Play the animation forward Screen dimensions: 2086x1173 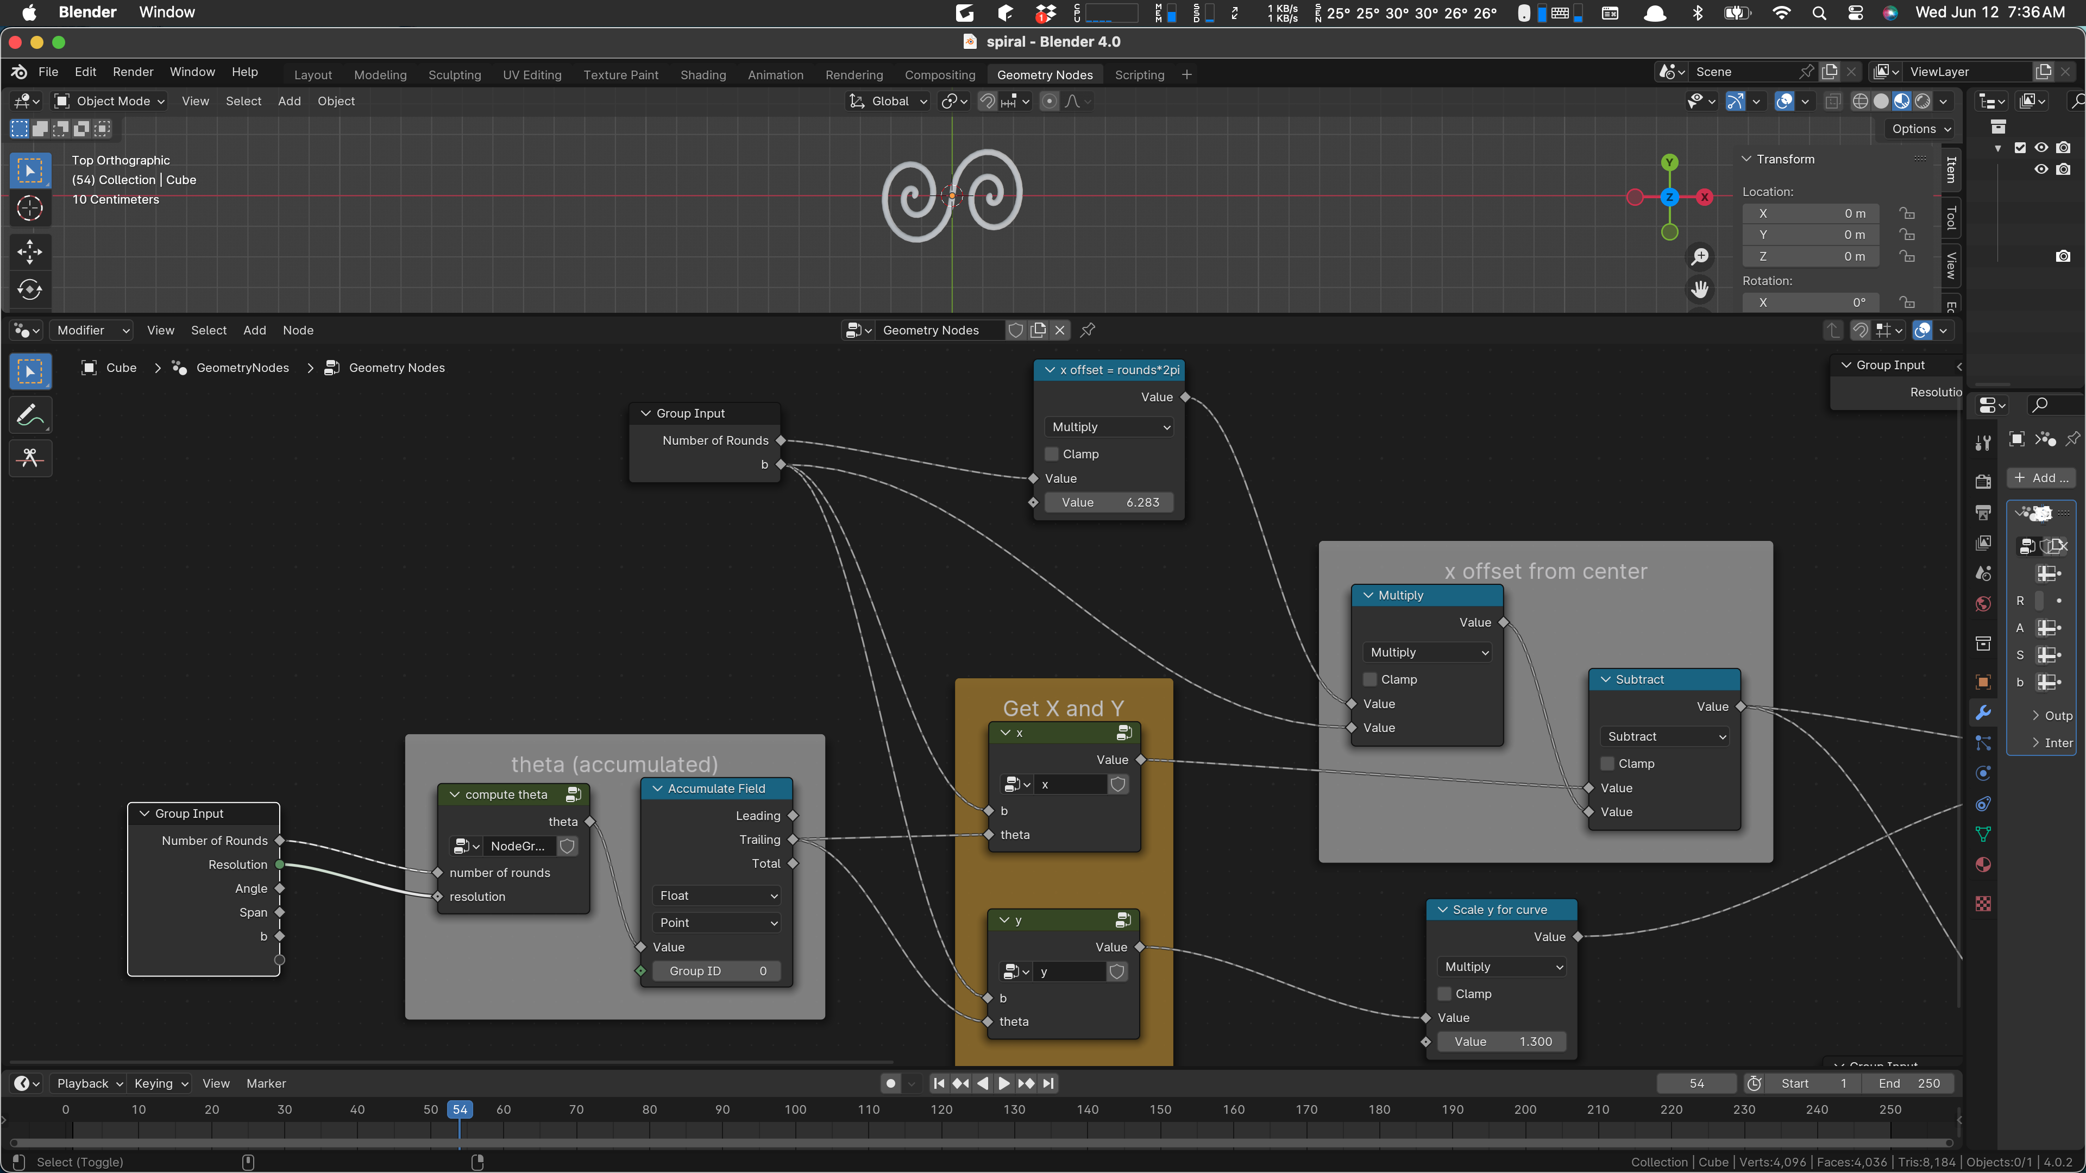click(x=1004, y=1083)
